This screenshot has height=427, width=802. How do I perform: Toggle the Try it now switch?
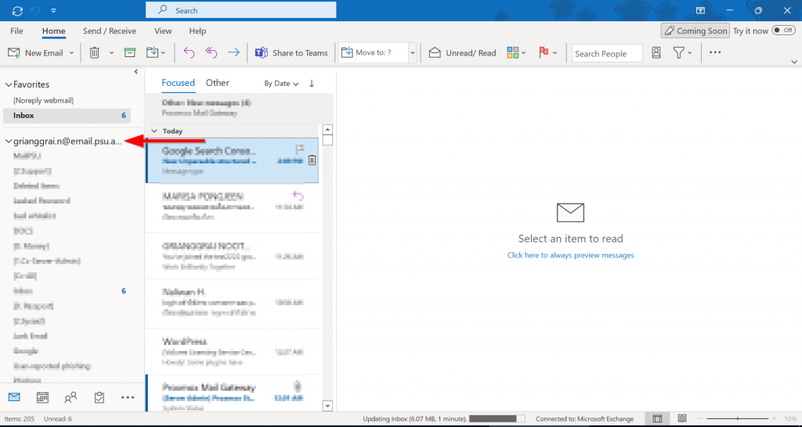(783, 30)
